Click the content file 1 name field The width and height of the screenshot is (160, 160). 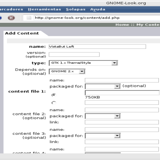click(x=122, y=80)
